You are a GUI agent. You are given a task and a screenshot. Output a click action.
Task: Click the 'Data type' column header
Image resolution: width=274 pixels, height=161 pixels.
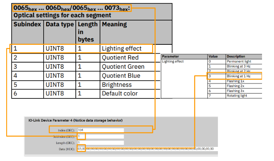point(59,24)
